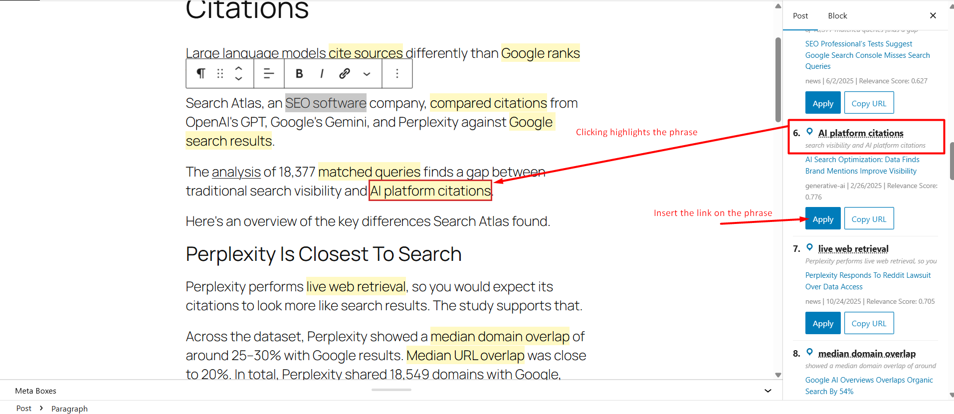Click the location pin for live web retrieval
954x414 pixels.
click(x=809, y=248)
